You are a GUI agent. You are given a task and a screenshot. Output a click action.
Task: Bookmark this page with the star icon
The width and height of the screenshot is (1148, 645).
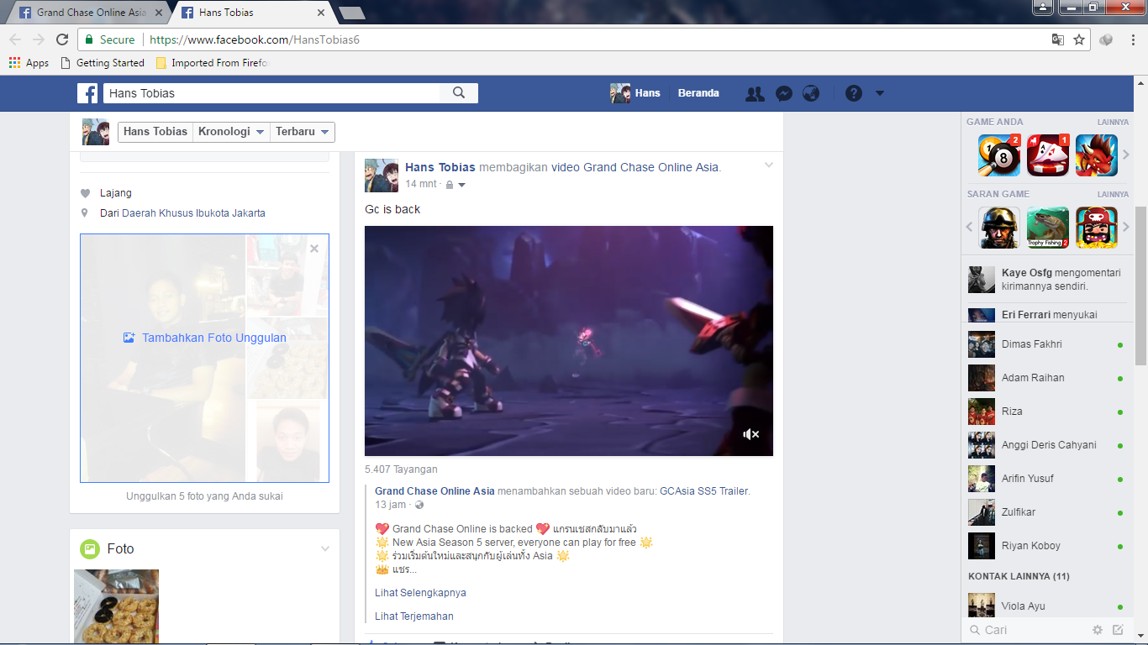(x=1079, y=39)
